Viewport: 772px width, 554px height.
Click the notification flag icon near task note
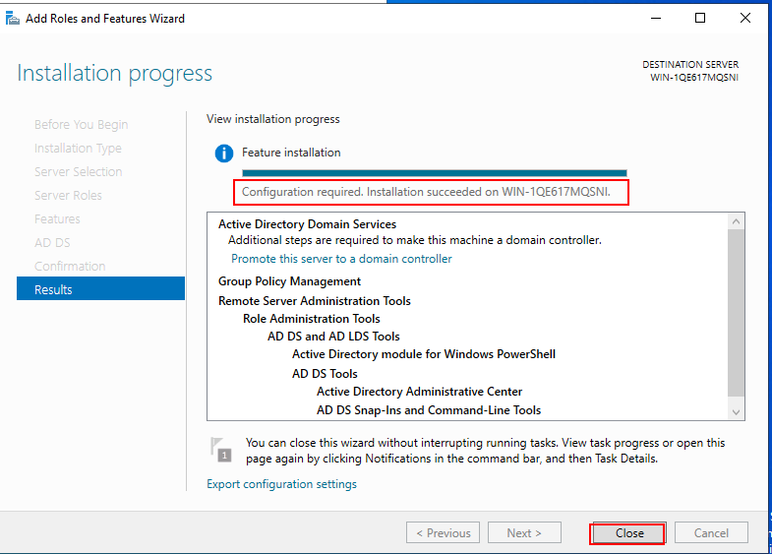(221, 449)
